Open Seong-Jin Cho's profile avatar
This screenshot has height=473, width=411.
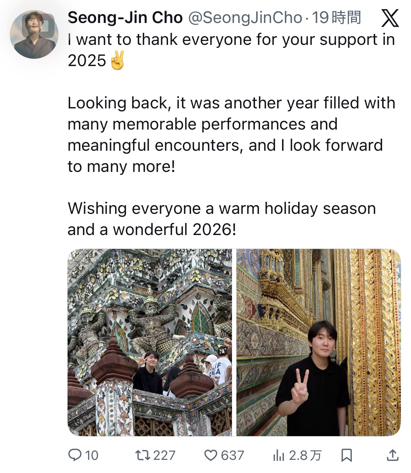click(34, 34)
